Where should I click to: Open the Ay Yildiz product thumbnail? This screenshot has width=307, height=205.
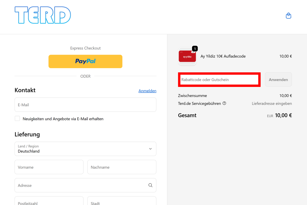tap(187, 56)
